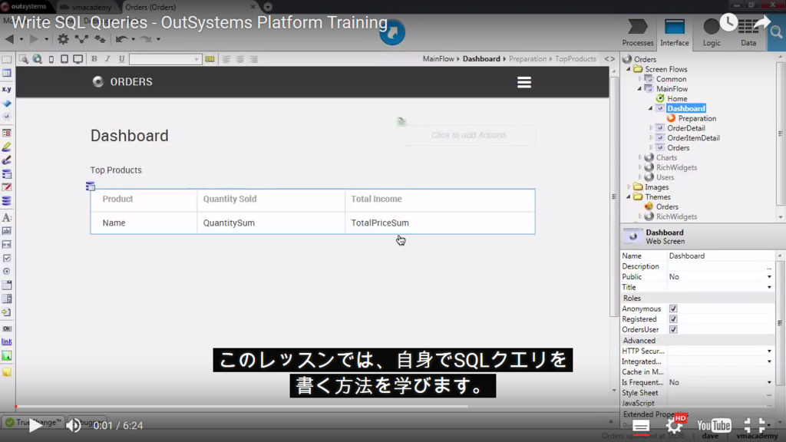Click the hamburger menu in the Orders screen preview
The height and width of the screenshot is (442, 786).
coord(524,82)
